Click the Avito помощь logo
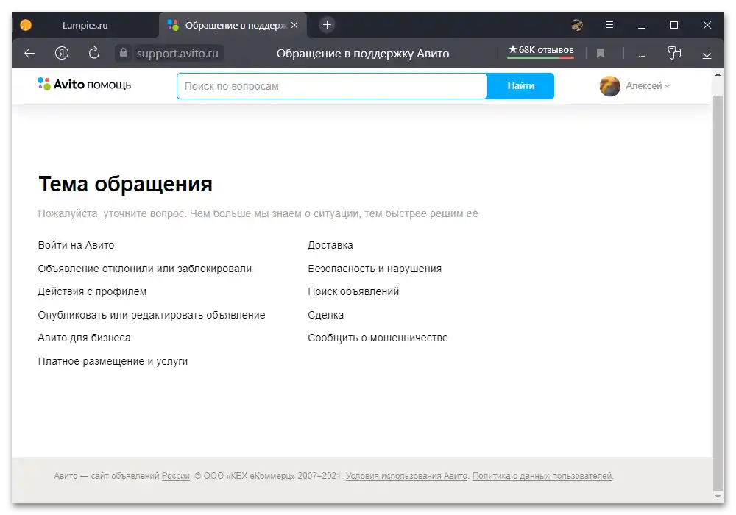This screenshot has width=736, height=515. (x=84, y=85)
